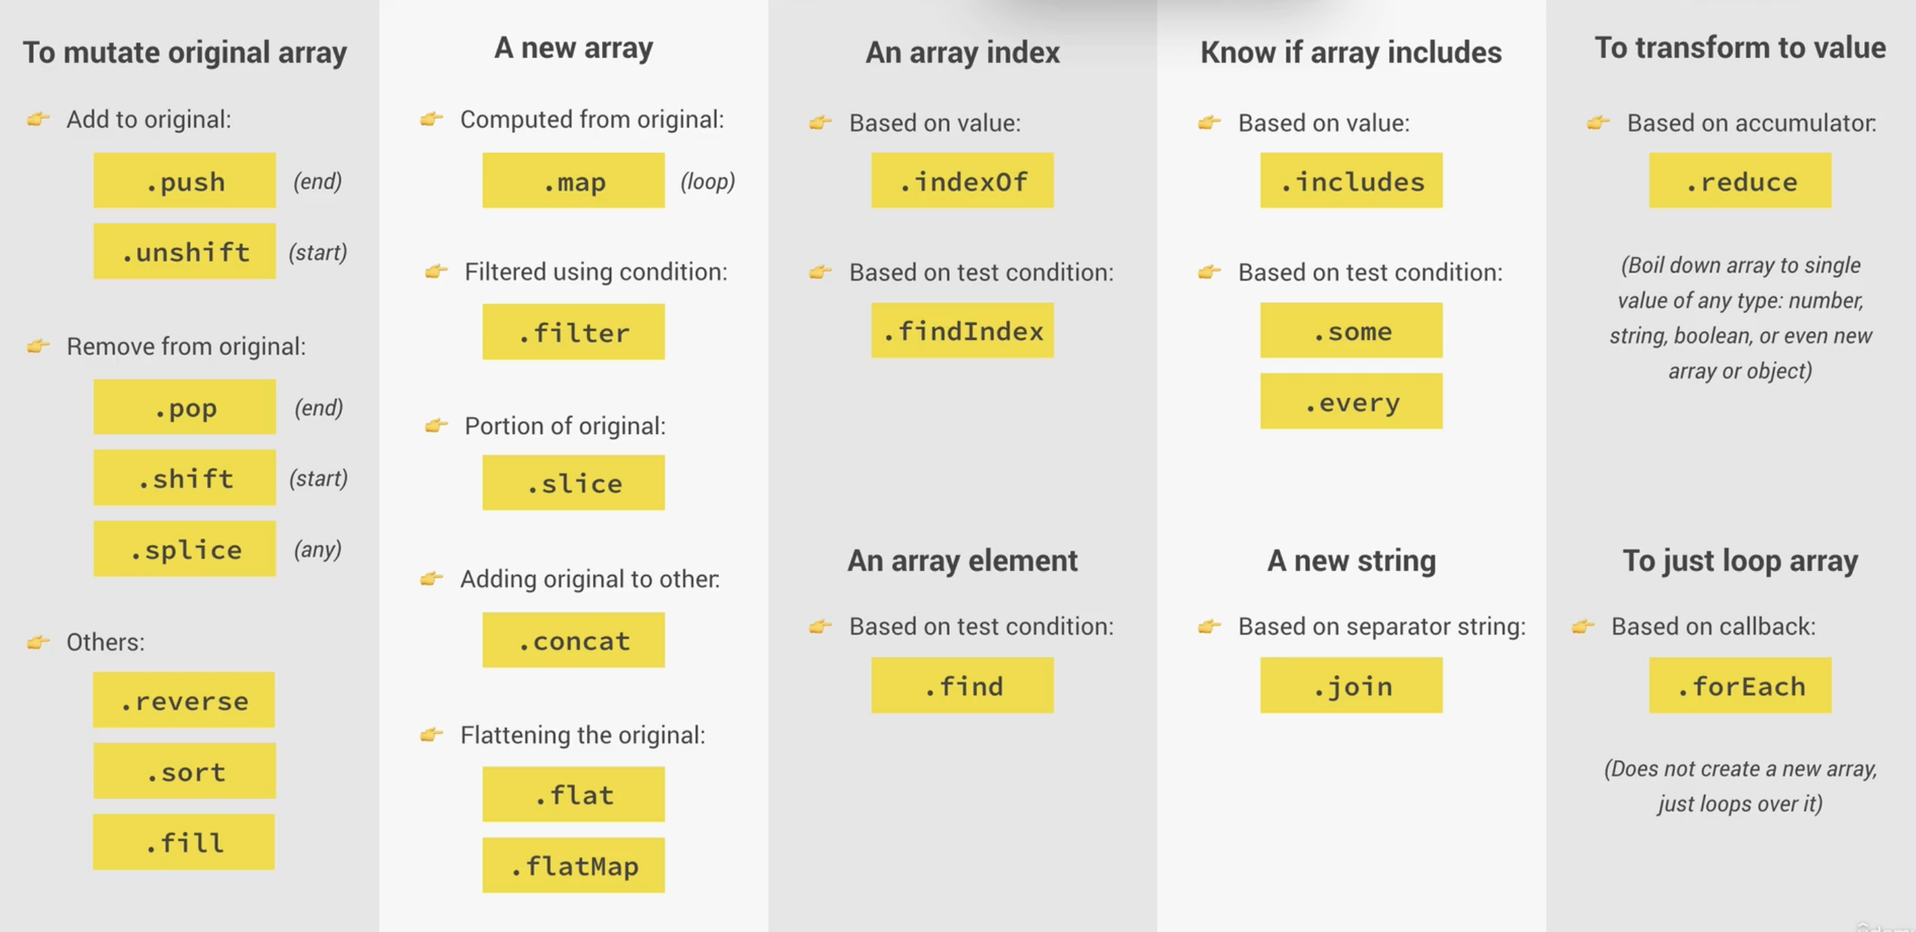Viewport: 1916px width, 932px height.
Task: Select the .includes method box
Action: (x=1351, y=181)
